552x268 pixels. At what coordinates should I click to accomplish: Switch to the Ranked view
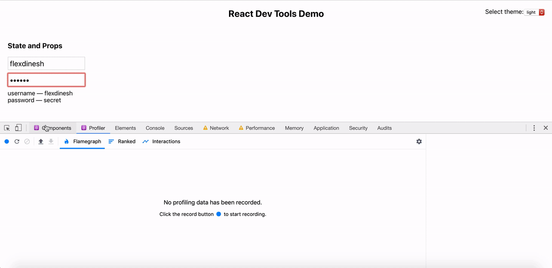tap(122, 142)
